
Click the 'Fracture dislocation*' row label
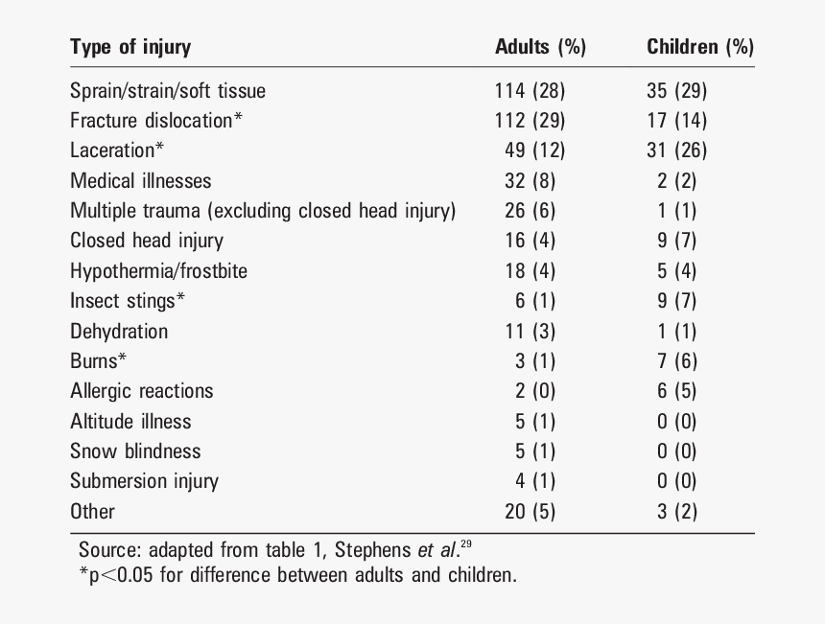[156, 121]
